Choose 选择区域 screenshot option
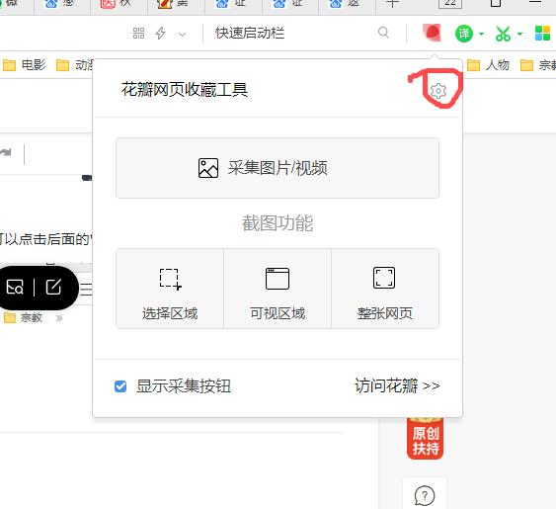The width and height of the screenshot is (556, 509). click(x=170, y=289)
